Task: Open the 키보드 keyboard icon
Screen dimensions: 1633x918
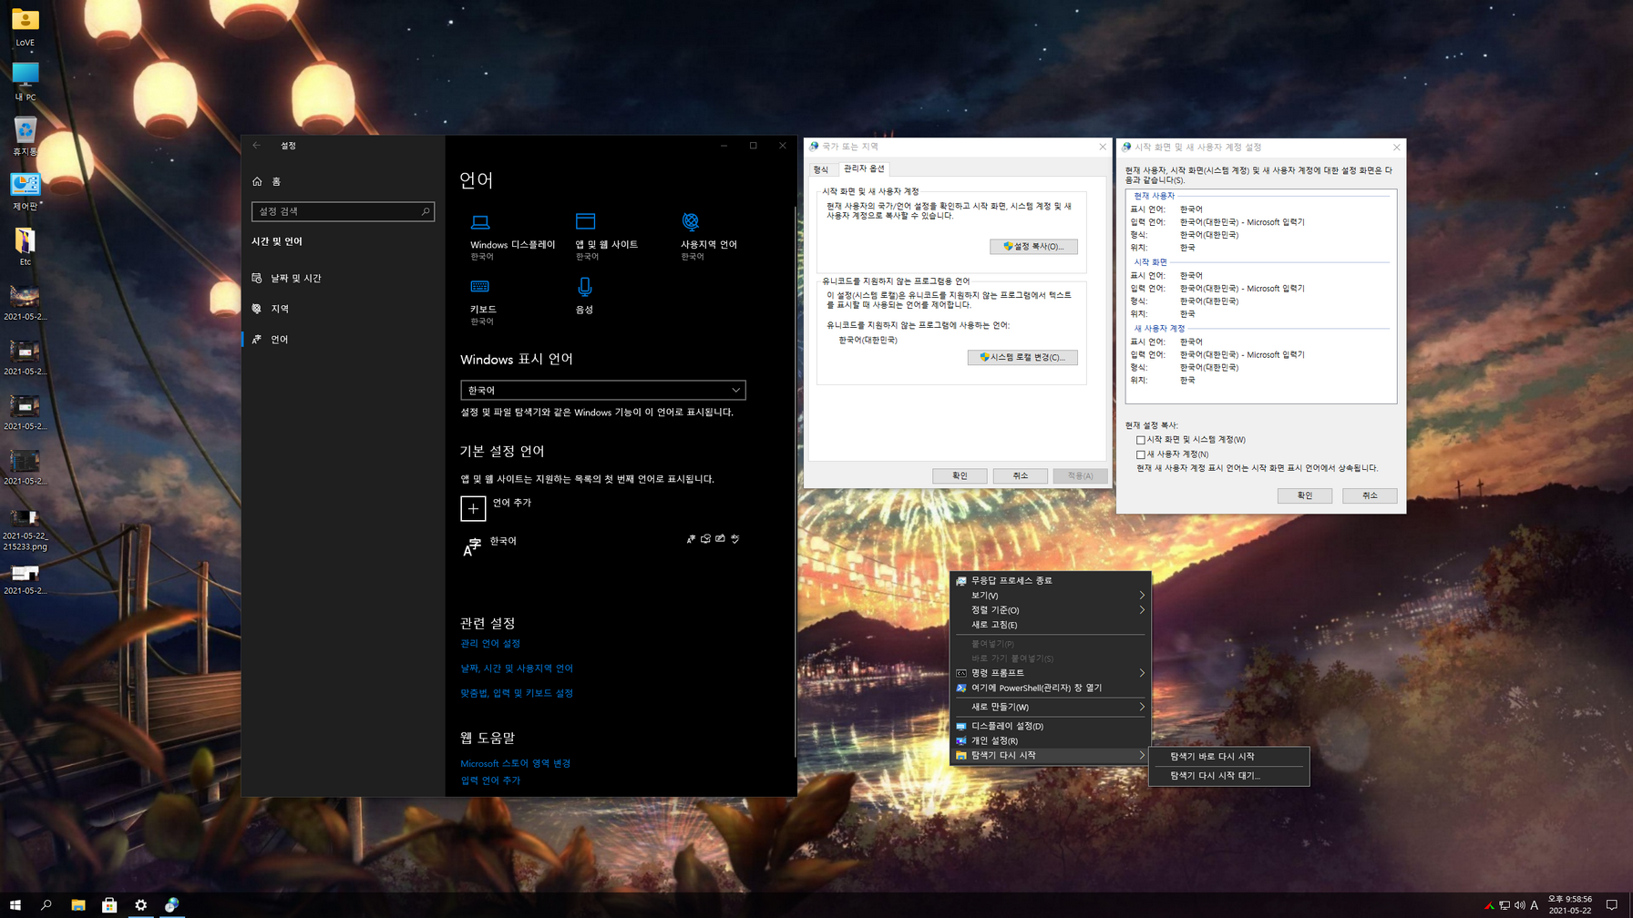Action: (480, 287)
